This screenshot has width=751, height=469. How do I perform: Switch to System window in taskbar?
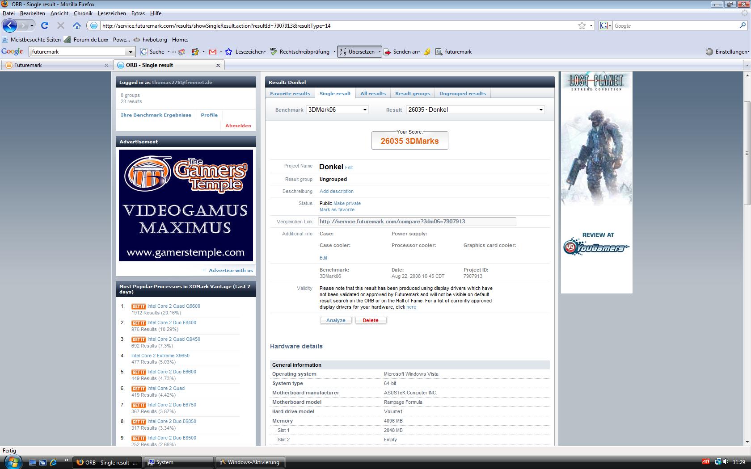pyautogui.click(x=179, y=462)
